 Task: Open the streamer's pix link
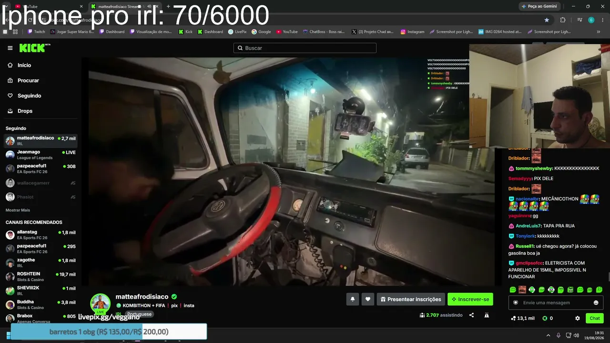[174, 306]
